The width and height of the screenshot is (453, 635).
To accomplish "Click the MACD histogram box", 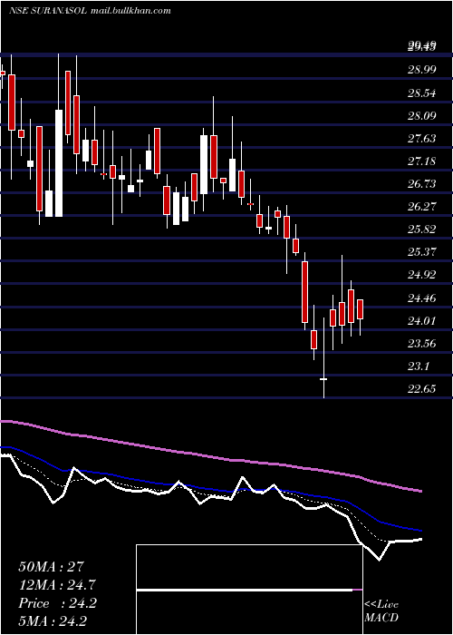I will [x=249, y=590].
